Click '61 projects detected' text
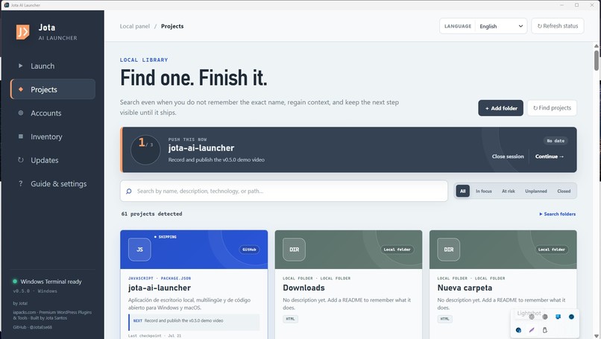This screenshot has width=601, height=339. (x=152, y=214)
